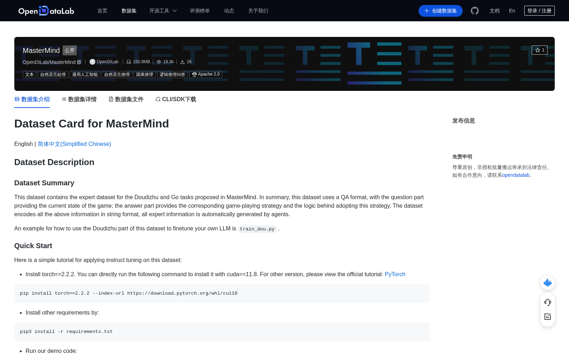This screenshot has height=355, width=569.
Task: Open the 评测榜单 navigation item
Action: [x=200, y=11]
